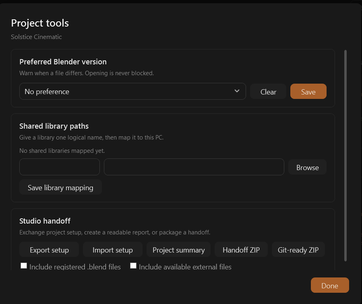Save the preferred Blender version
The width and height of the screenshot is (362, 304).
308,92
